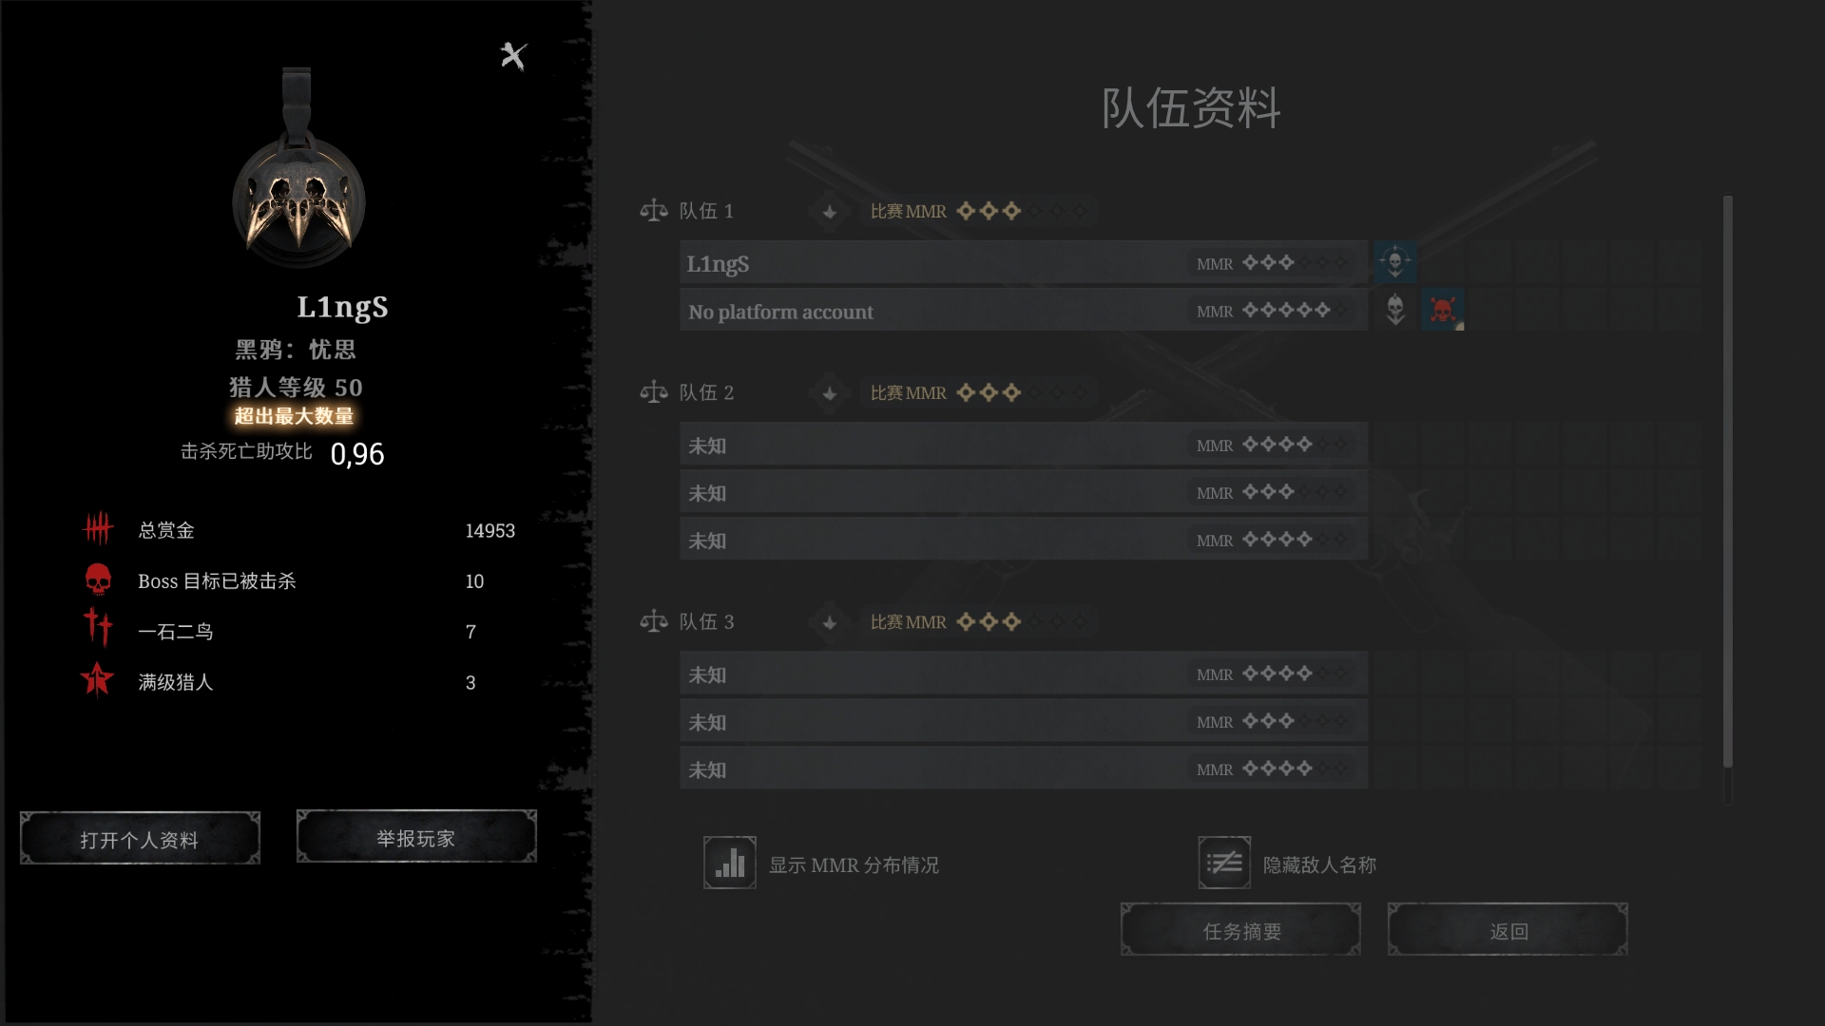Screen dimensions: 1825x1026
Task: Click the five-star MMR in No platform account row
Action: pyautogui.click(x=1295, y=311)
